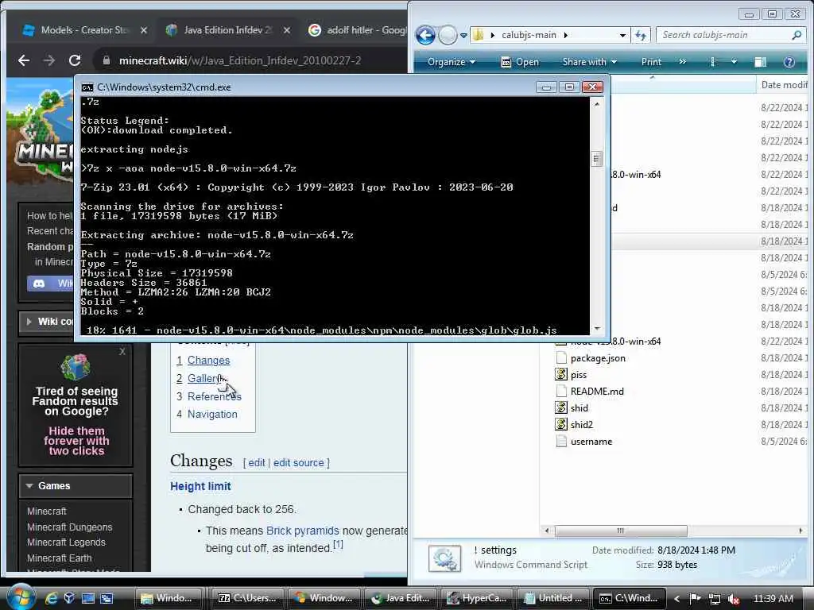The width and height of the screenshot is (814, 610).
Task: Click the browser back arrow
Action: pyautogui.click(x=24, y=60)
